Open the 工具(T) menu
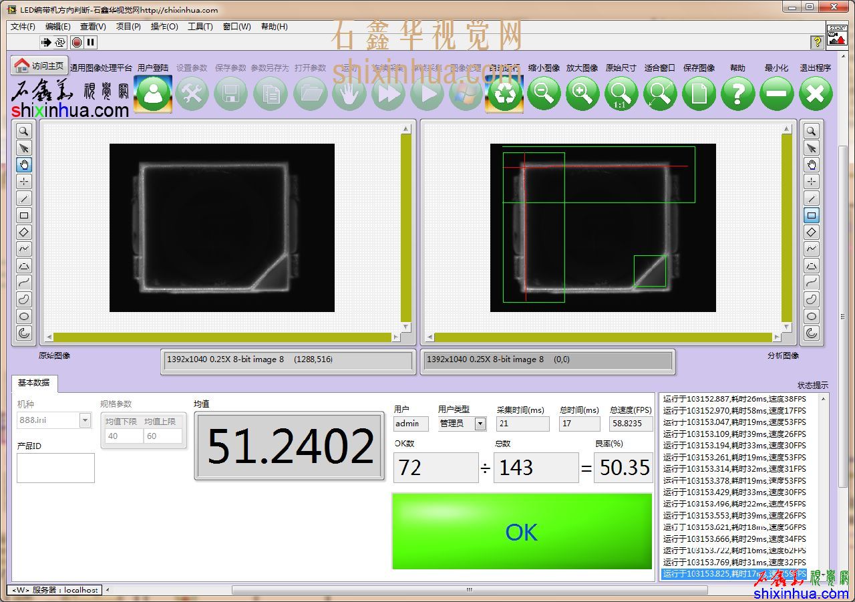This screenshot has width=855, height=602. 200,27
